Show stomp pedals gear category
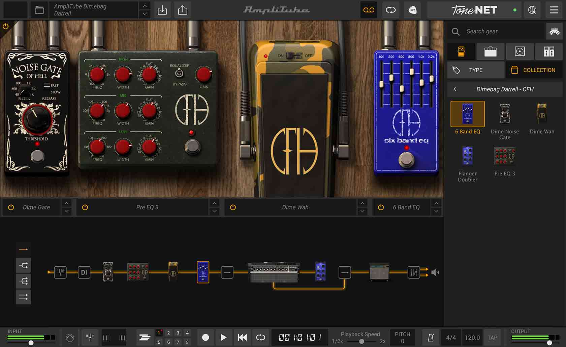 coord(461,51)
